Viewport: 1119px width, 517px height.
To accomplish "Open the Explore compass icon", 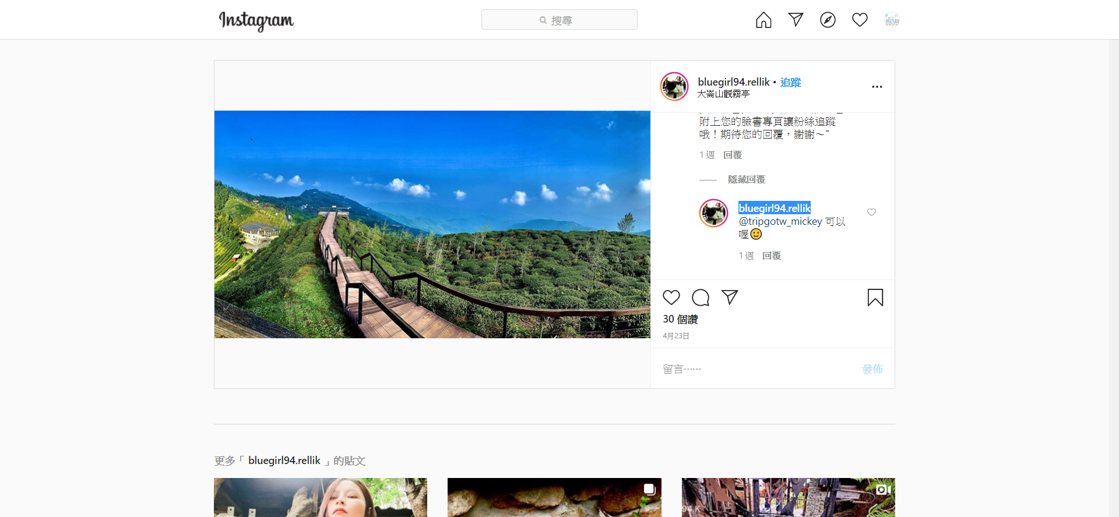I will tap(828, 20).
